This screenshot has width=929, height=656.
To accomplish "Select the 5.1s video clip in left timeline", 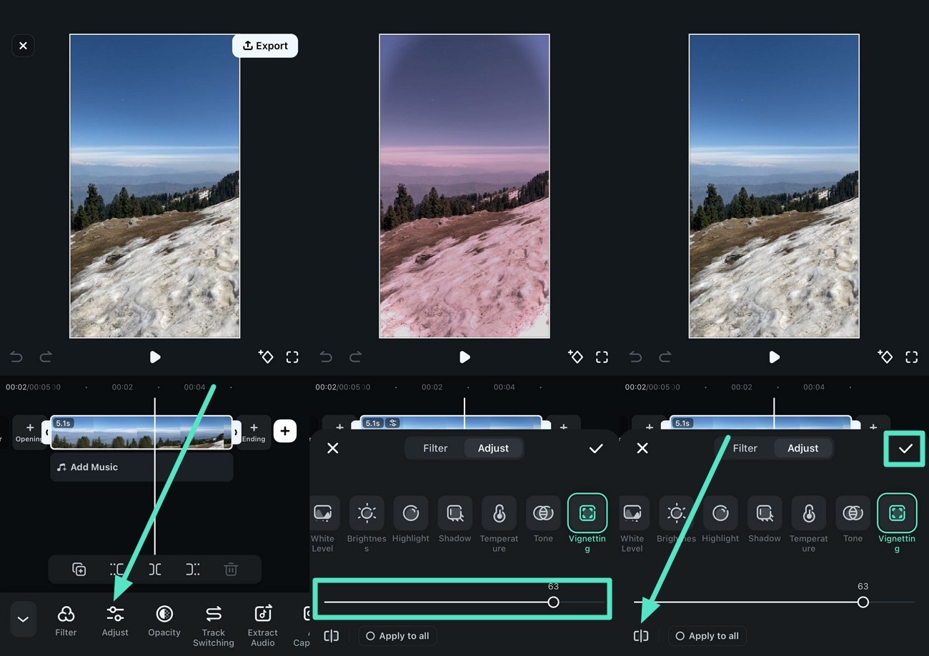I will click(x=141, y=432).
